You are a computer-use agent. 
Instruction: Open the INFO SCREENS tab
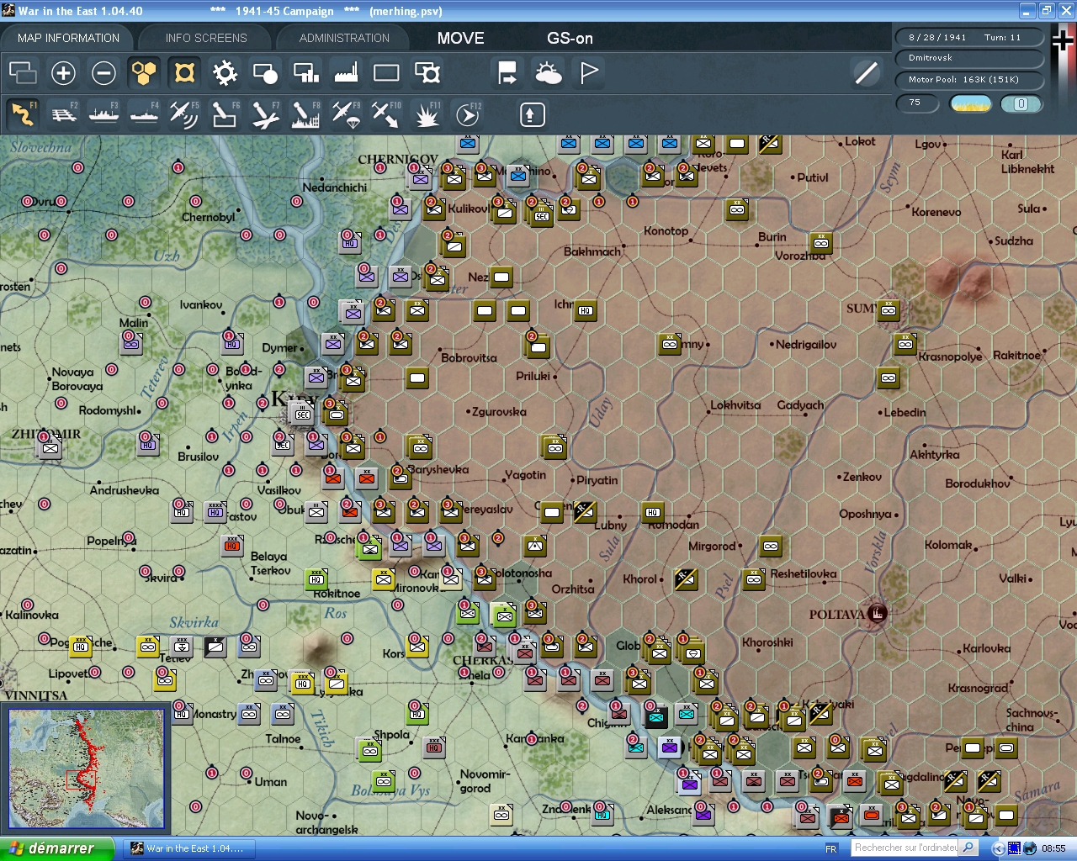(x=206, y=38)
